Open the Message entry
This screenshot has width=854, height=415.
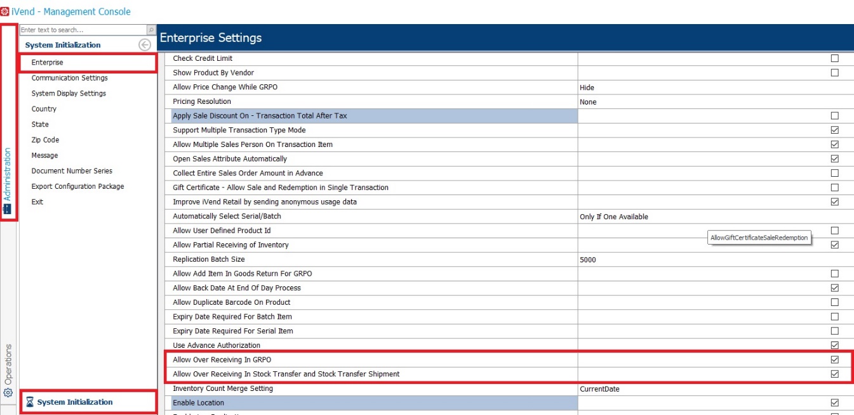coord(44,155)
